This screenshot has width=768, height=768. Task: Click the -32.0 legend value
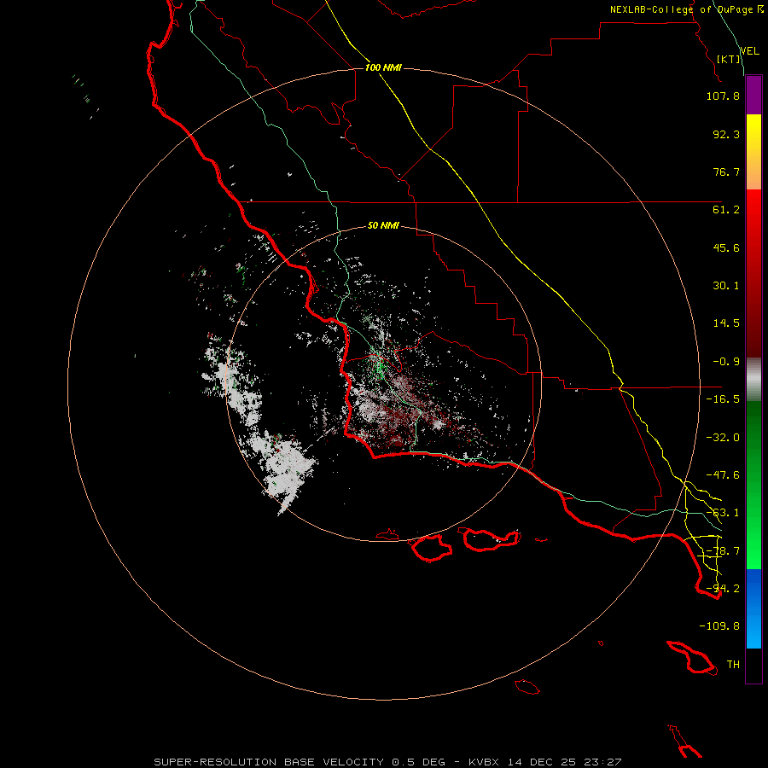coord(723,438)
